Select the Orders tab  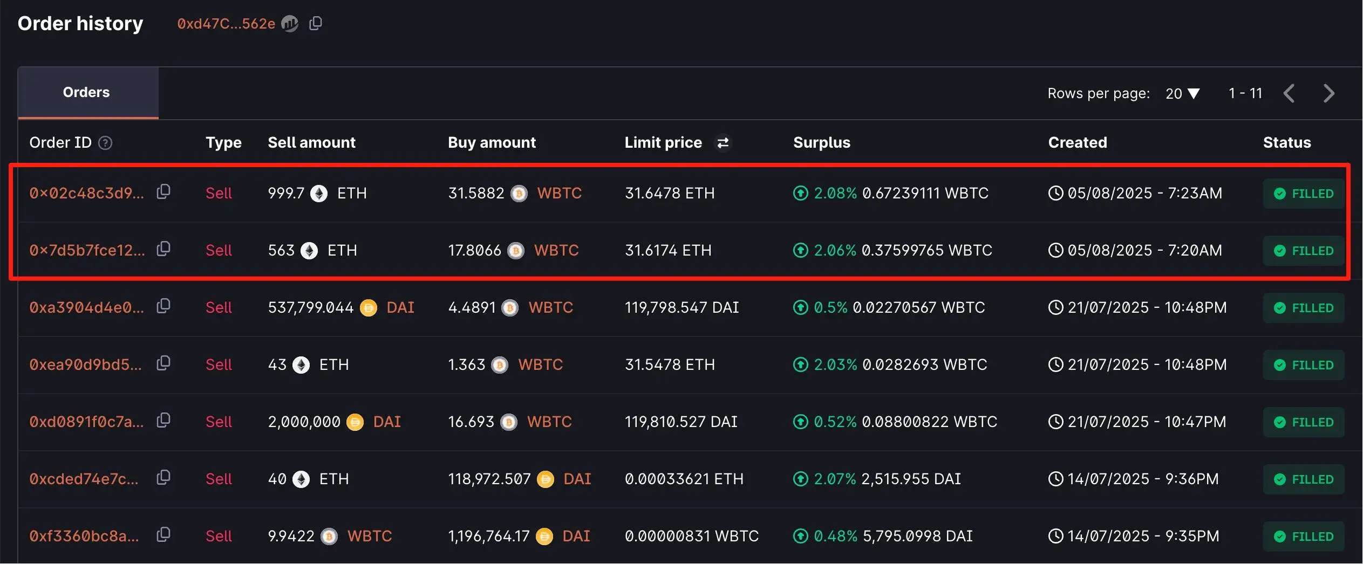pyautogui.click(x=86, y=92)
